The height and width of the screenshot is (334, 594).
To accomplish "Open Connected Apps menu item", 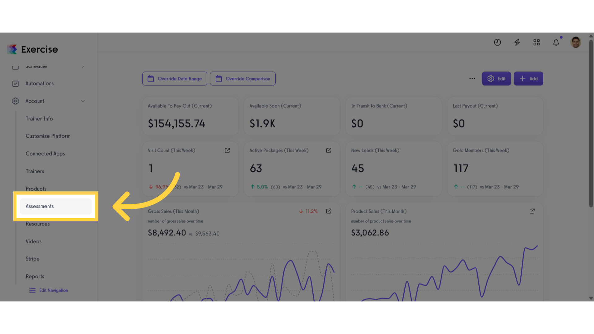I will click(45, 154).
